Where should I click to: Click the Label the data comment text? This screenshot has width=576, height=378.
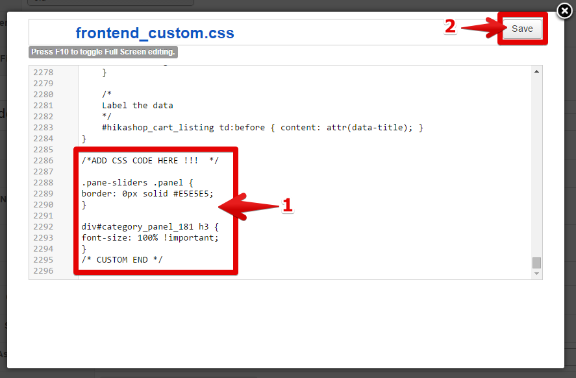pyautogui.click(x=138, y=106)
